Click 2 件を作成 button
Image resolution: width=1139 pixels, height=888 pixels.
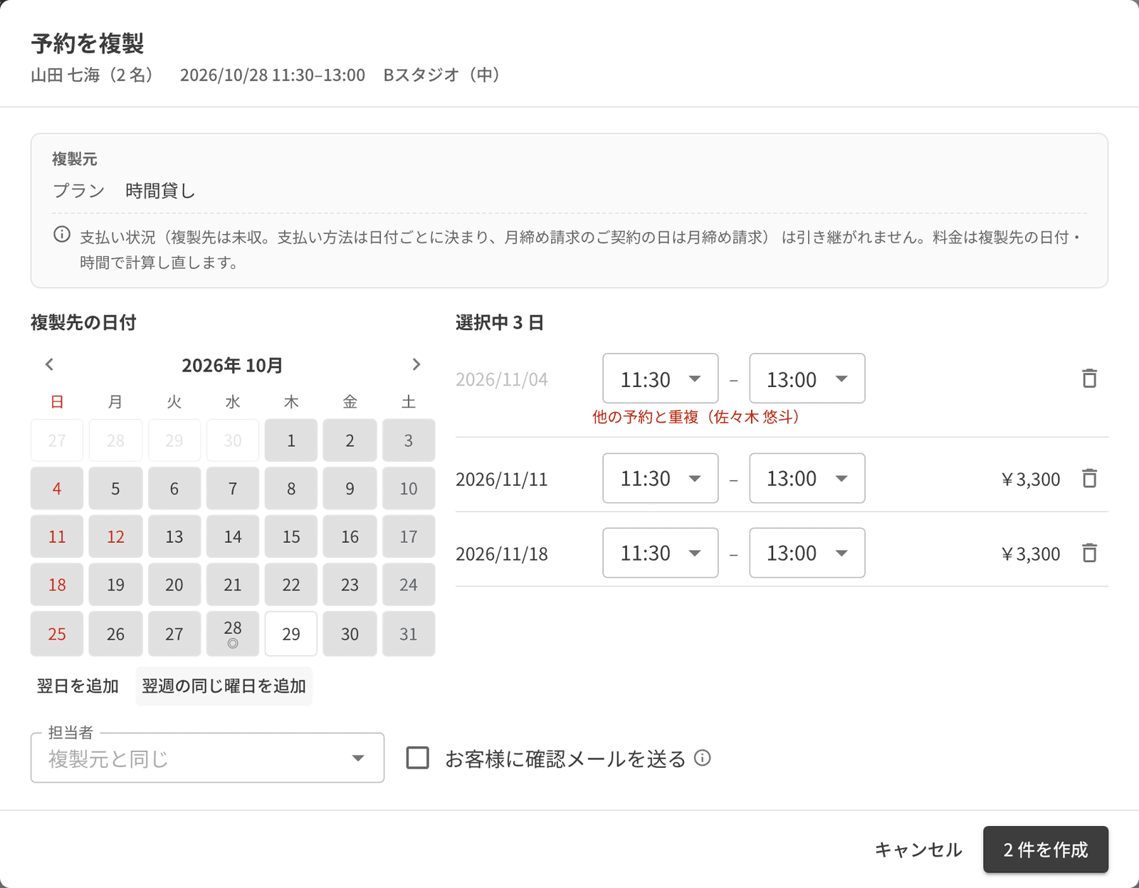(1046, 850)
